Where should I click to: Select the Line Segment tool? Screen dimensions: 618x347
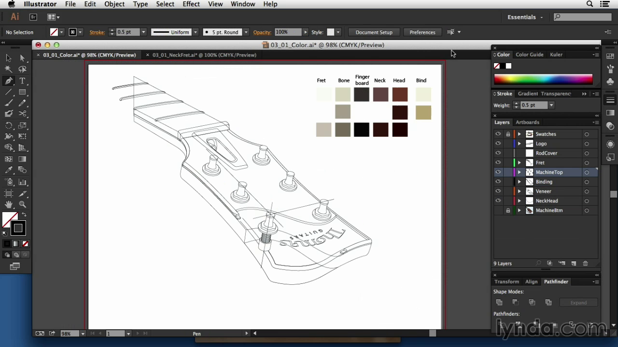(x=9, y=92)
